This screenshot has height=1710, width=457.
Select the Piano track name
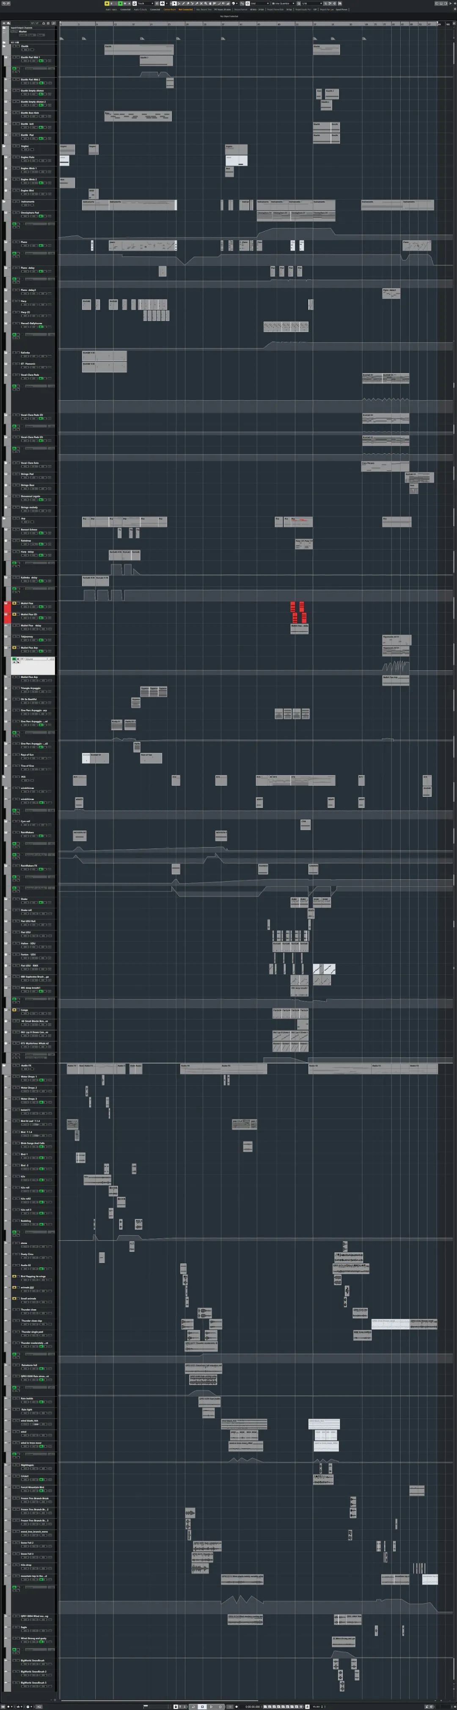click(x=24, y=242)
